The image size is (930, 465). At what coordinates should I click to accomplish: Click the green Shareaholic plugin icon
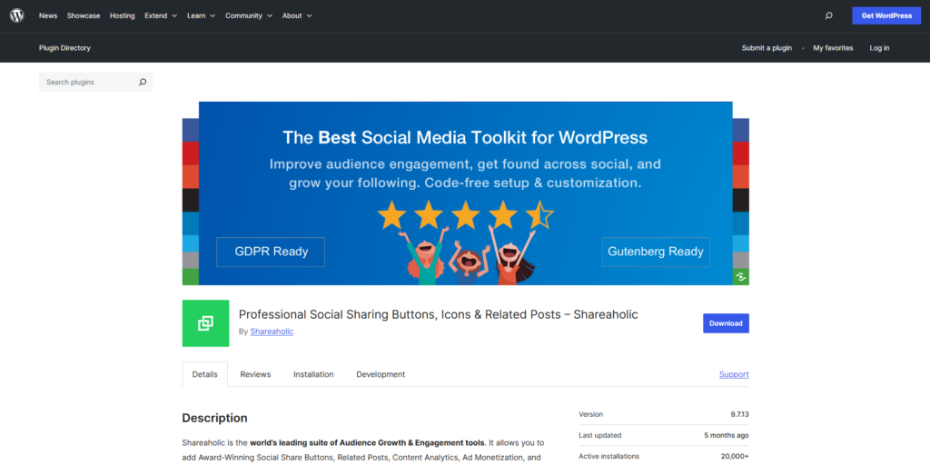(x=205, y=323)
